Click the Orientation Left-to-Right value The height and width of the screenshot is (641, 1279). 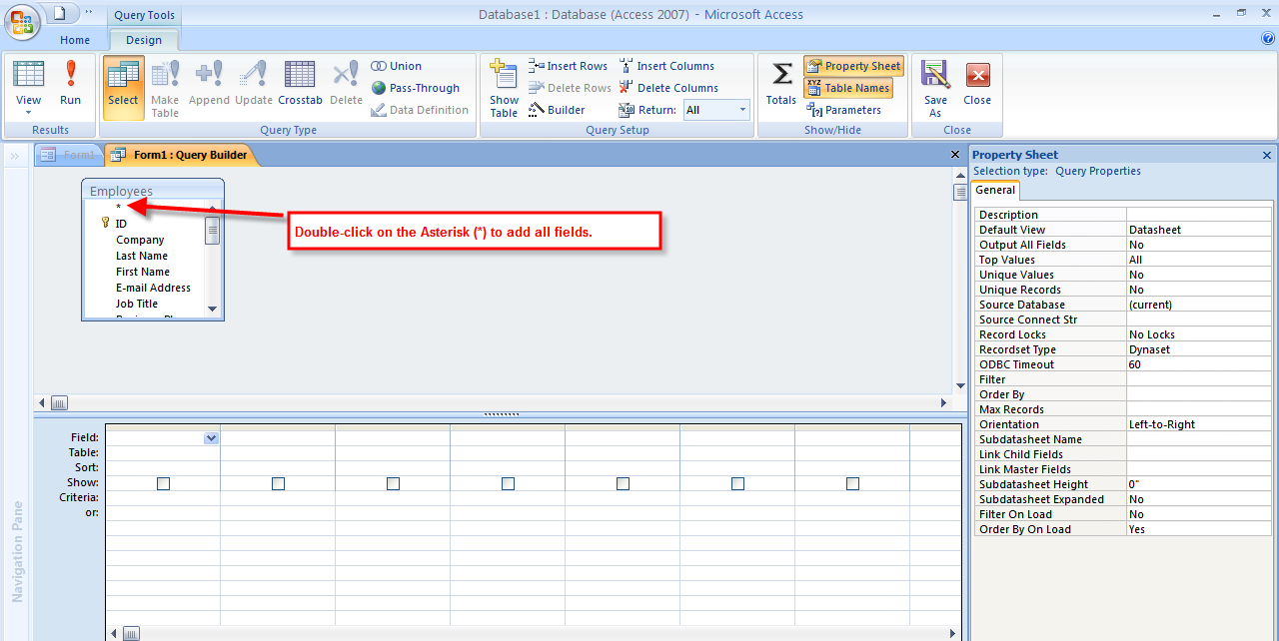[1200, 424]
